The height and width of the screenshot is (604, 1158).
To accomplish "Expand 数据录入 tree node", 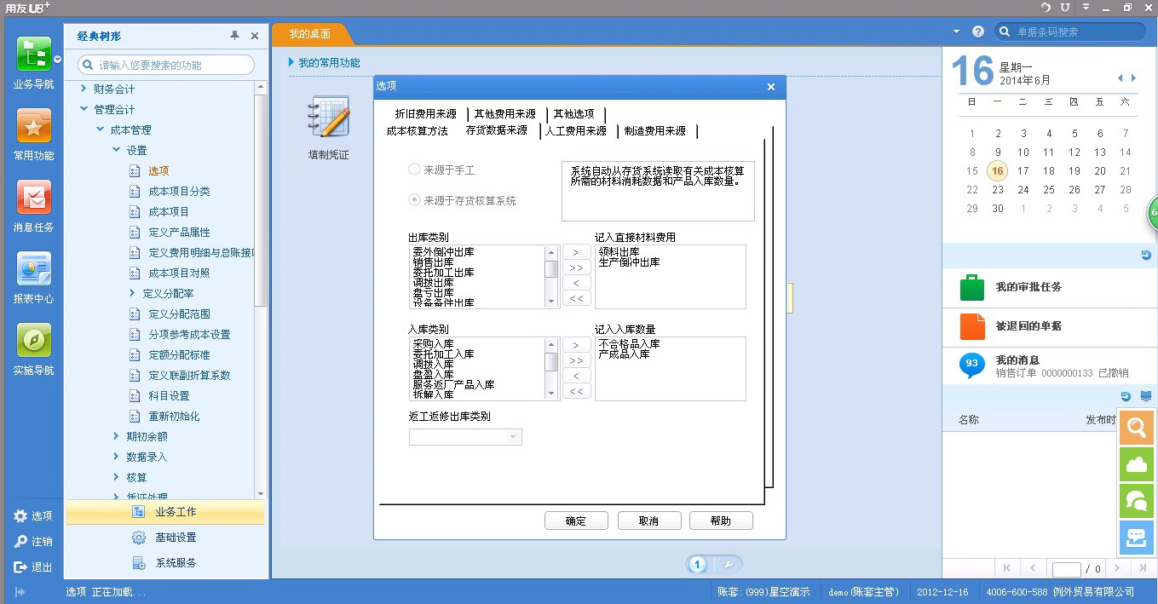I will click(116, 457).
